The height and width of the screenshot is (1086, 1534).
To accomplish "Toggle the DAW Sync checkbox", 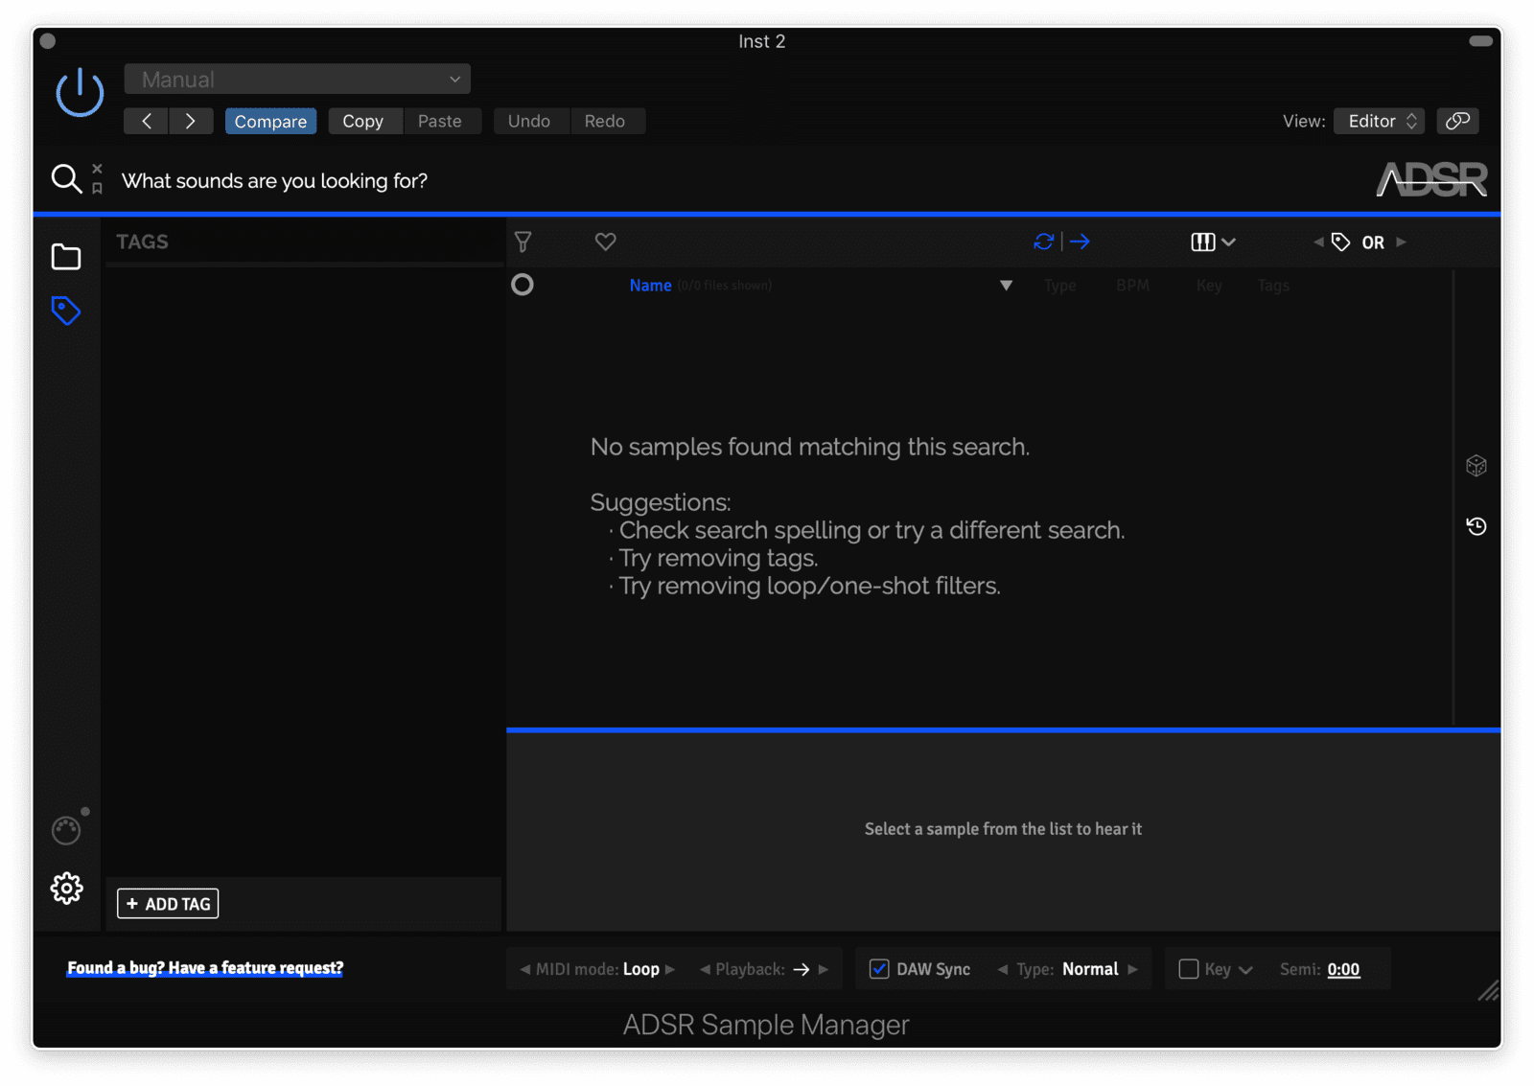I will coord(879,969).
